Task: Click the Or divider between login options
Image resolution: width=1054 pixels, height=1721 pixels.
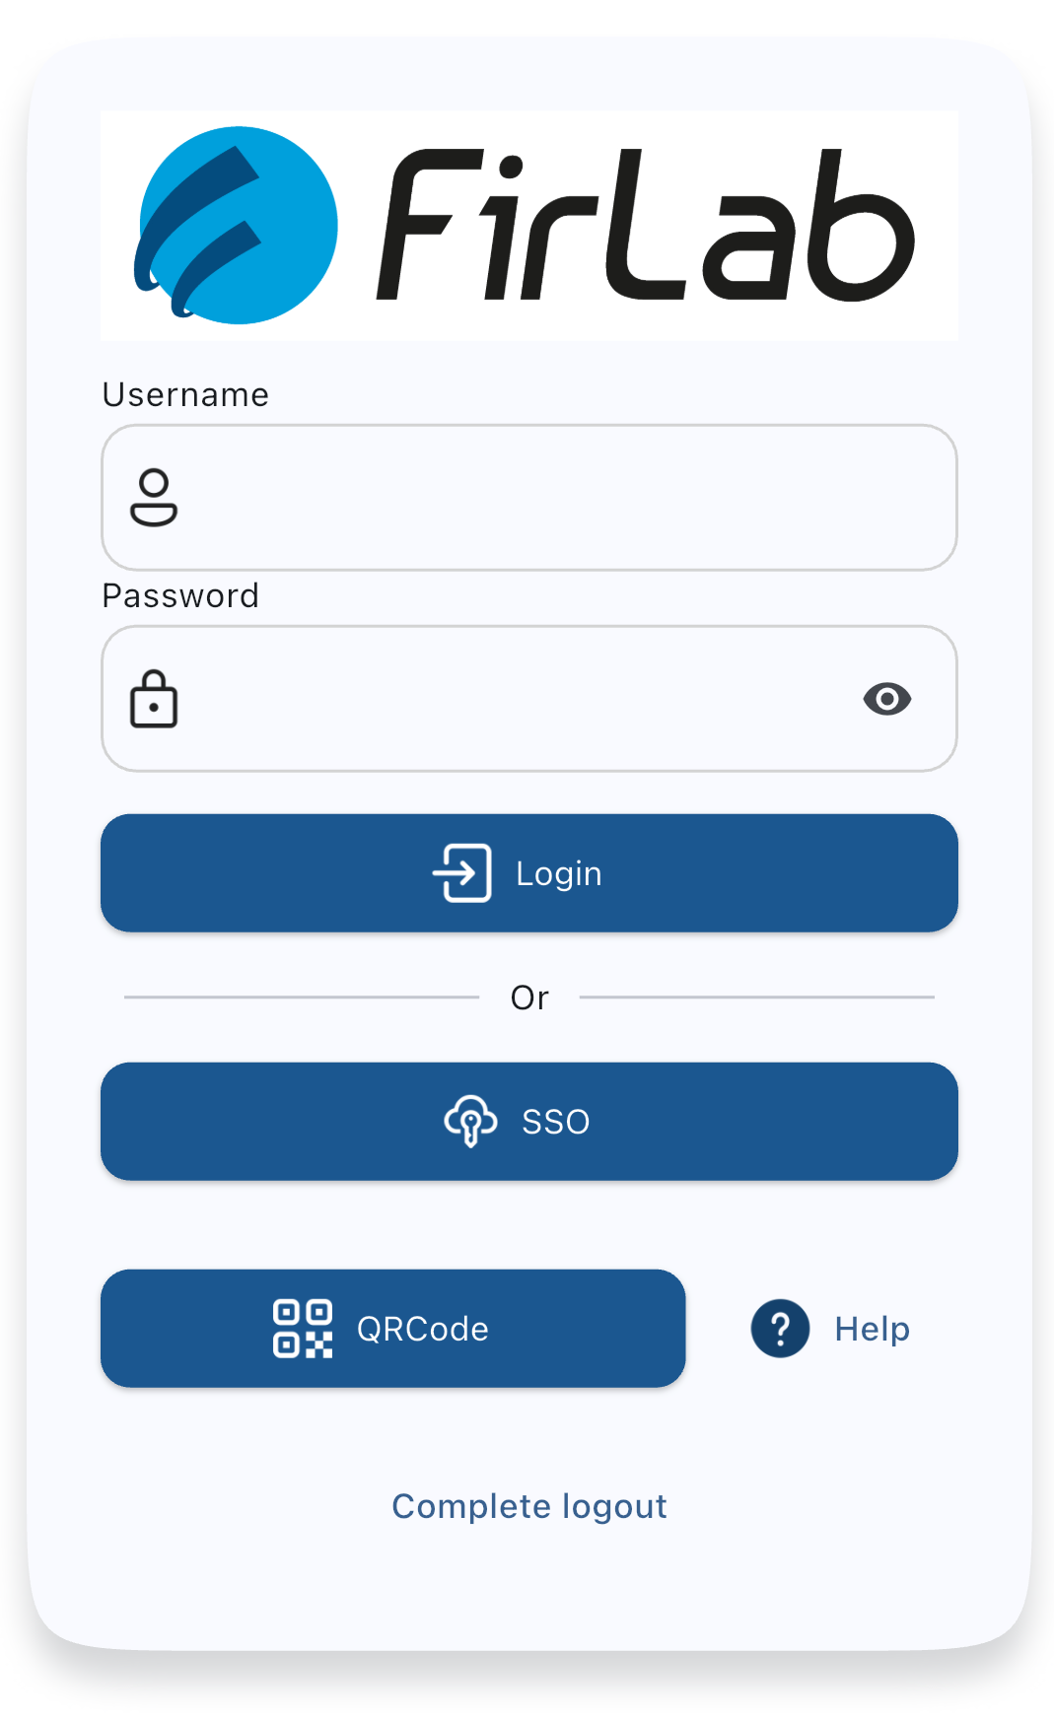Action: click(x=528, y=997)
